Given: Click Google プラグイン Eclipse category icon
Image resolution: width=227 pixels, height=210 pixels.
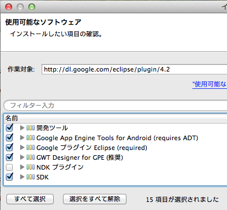Looking at the screenshot, I should tap(31, 148).
